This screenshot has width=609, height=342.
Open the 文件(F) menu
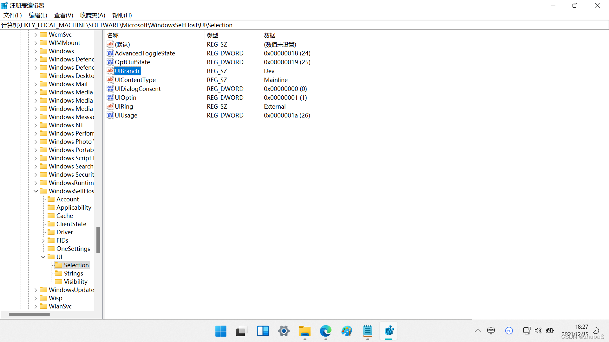[13, 15]
